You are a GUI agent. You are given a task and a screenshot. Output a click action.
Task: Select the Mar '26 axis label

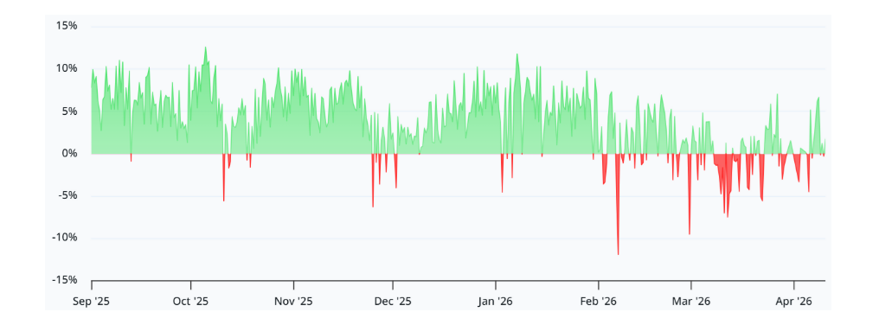click(691, 302)
